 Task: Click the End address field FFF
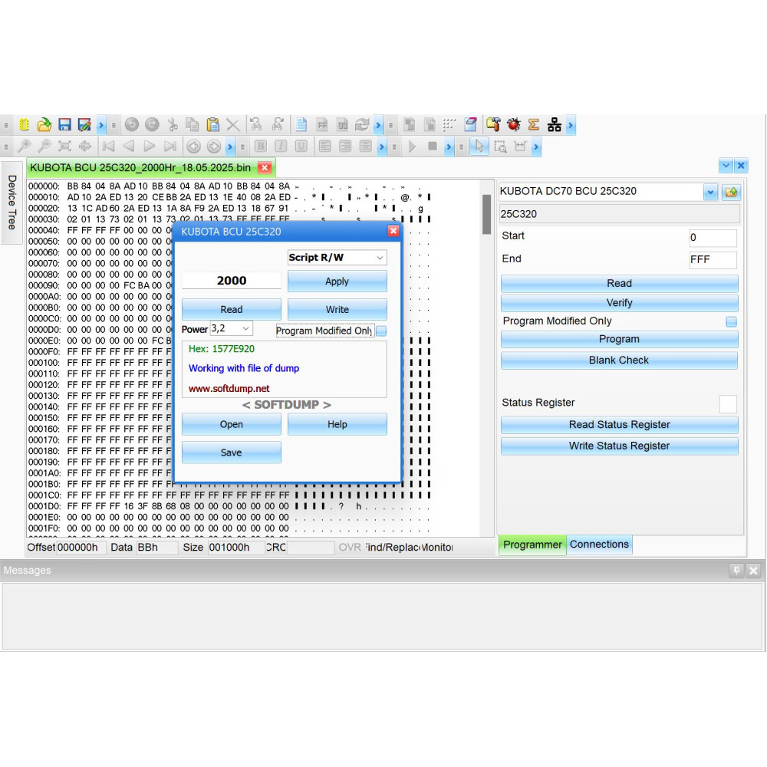click(x=713, y=260)
